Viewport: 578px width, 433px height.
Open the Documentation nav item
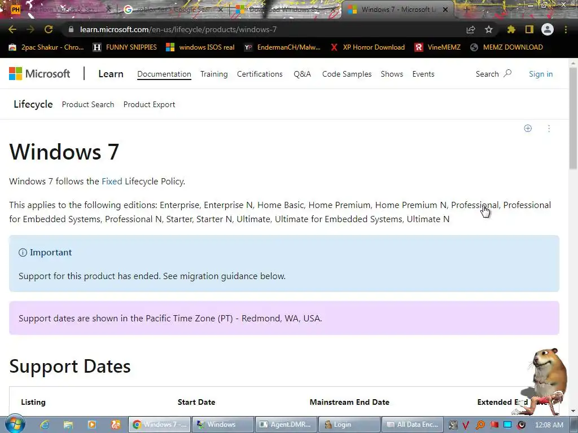pyautogui.click(x=164, y=74)
